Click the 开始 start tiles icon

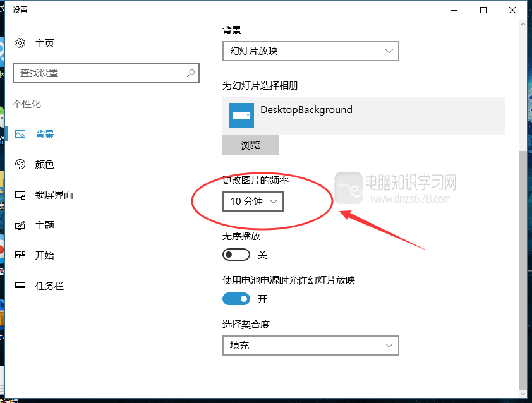point(20,255)
